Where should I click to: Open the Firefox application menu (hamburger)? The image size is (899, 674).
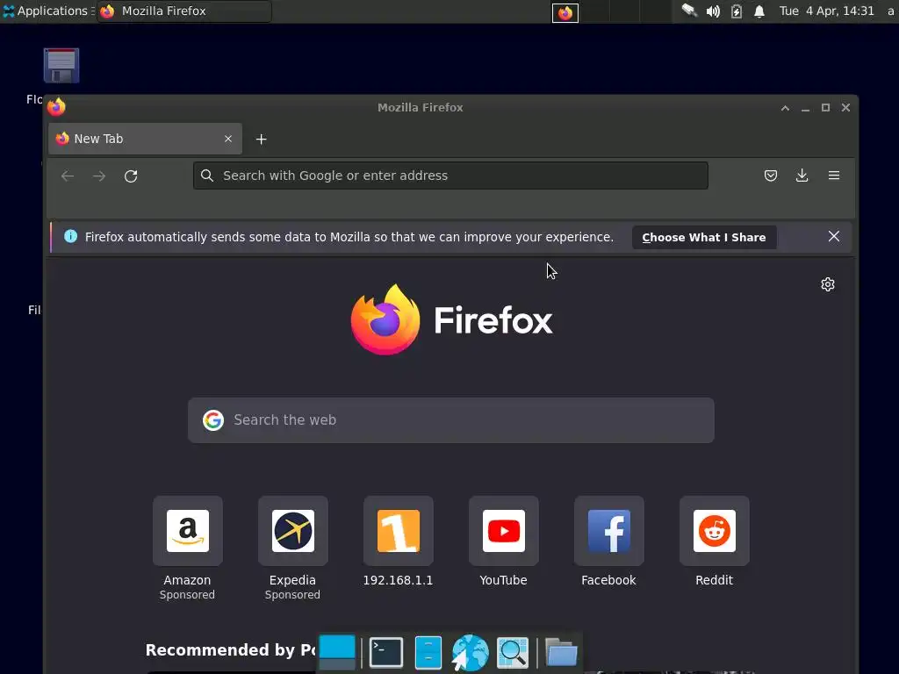tap(834, 176)
